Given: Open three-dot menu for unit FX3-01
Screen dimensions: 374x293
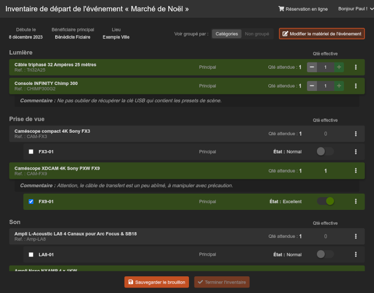Looking at the screenshot, I should click(x=356, y=152).
